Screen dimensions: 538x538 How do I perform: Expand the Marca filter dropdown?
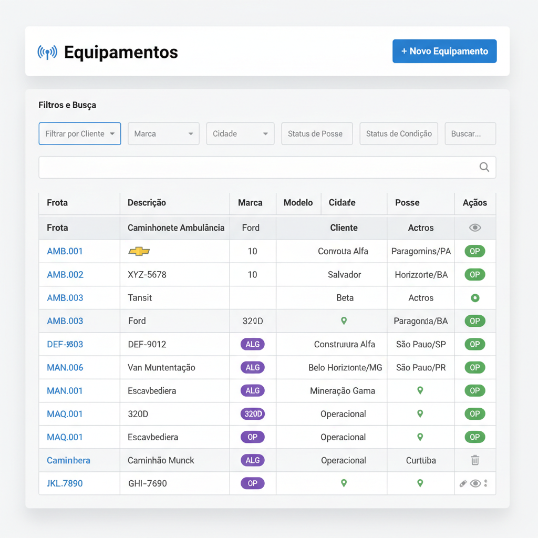(163, 134)
